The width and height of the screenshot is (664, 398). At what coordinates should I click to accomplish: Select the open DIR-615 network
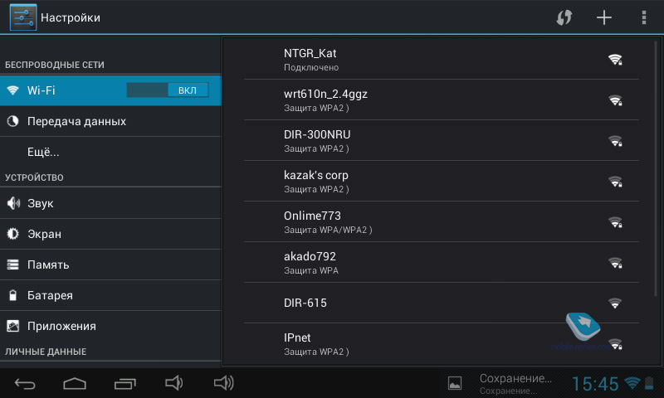click(x=442, y=303)
